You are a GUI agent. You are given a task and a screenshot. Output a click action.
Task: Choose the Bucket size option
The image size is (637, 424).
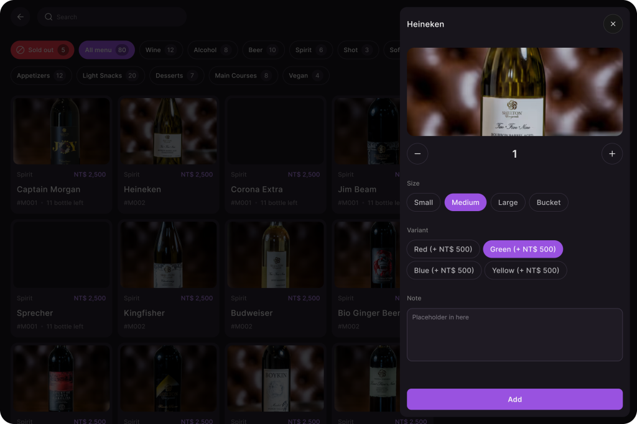click(549, 202)
